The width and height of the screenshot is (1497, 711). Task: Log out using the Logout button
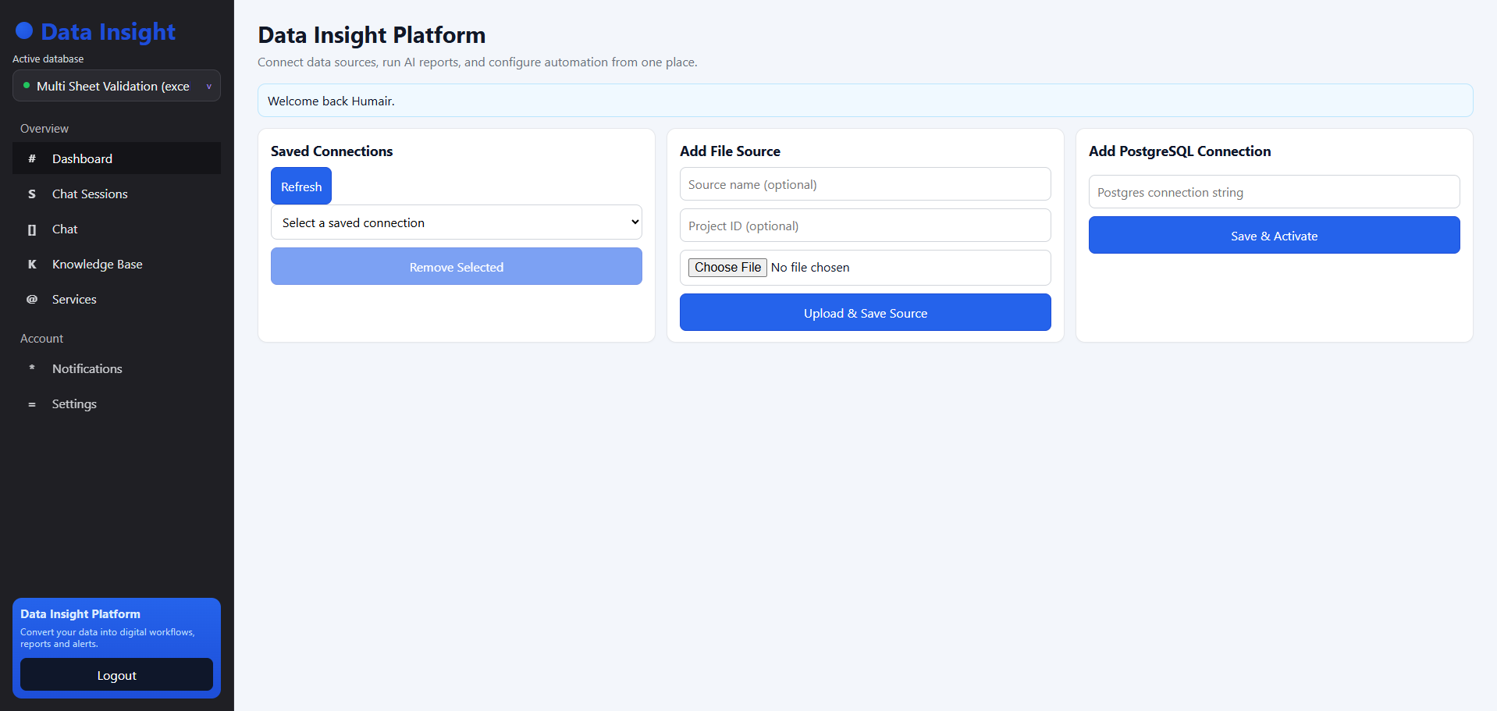pyautogui.click(x=116, y=675)
